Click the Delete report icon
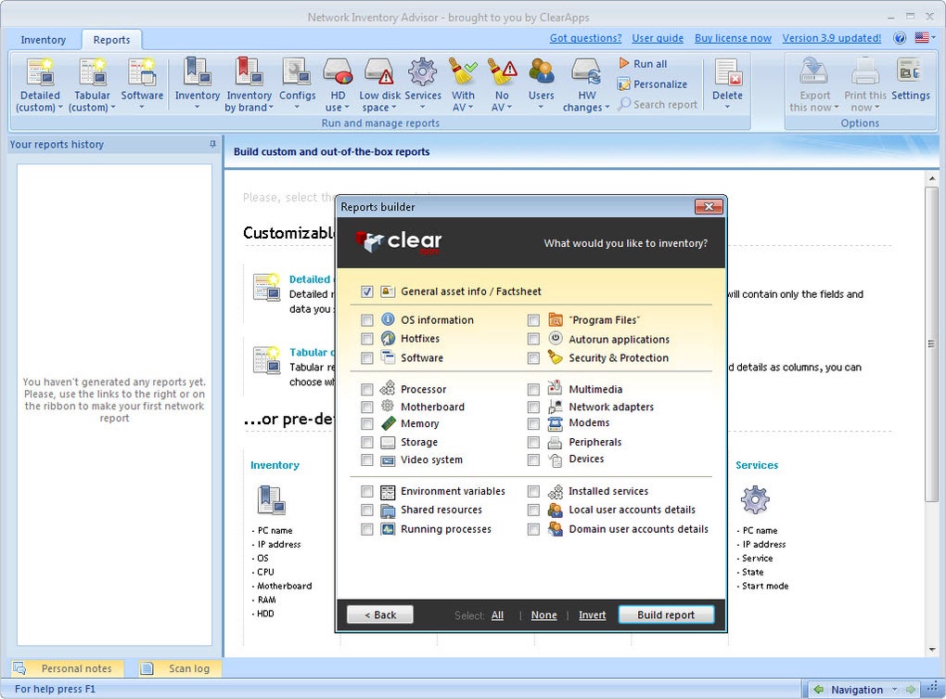 727,71
